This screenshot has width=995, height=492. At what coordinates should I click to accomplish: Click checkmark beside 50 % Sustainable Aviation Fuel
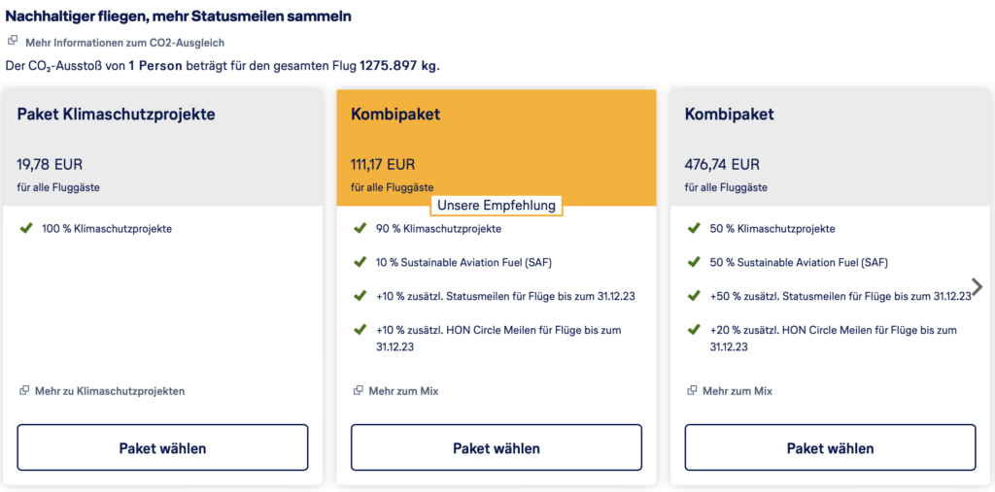tap(693, 262)
